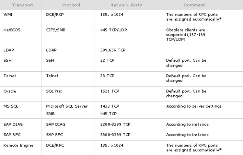Click the Microsoft SQL Server protocol text
243x155 pixels.
pyautogui.click(x=67, y=106)
